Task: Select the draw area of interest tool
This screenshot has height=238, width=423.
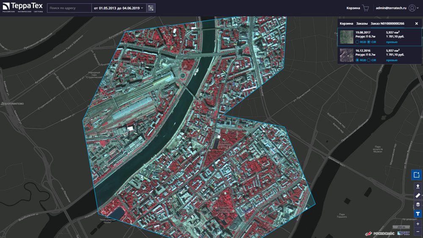Action: [416, 175]
